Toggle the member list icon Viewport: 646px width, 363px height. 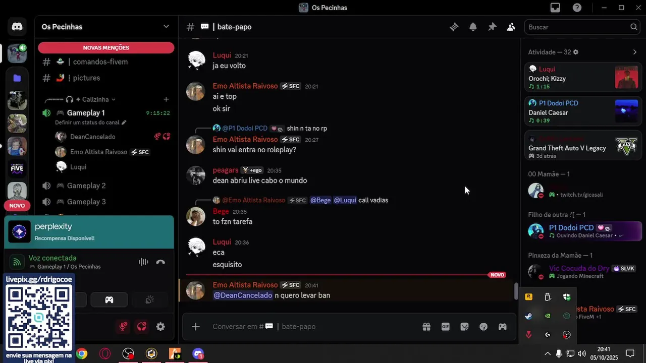pos(511,27)
